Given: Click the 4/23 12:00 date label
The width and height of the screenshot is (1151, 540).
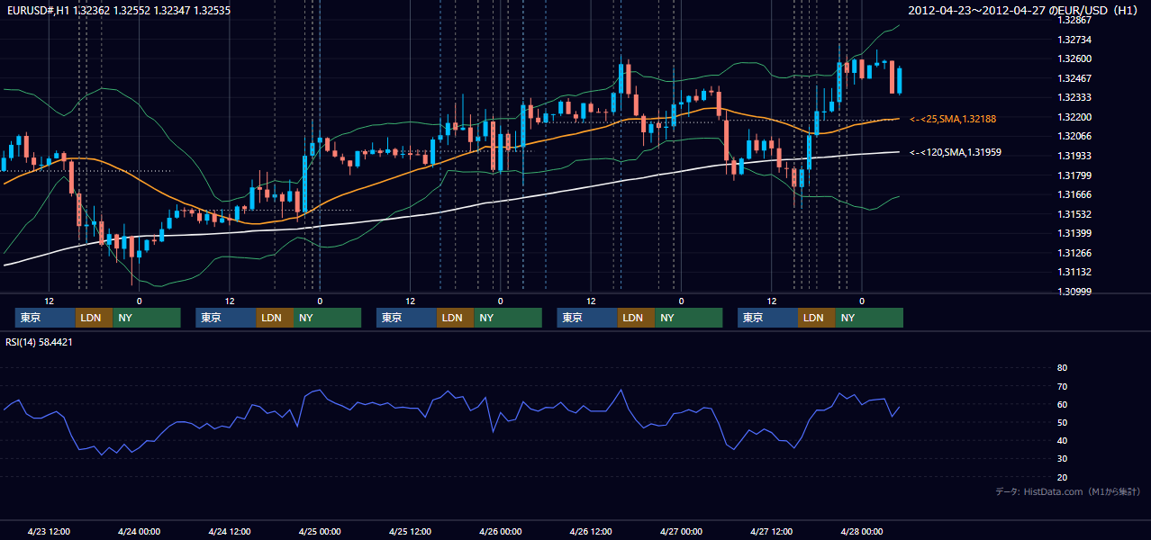Looking at the screenshot, I should 49,531.
